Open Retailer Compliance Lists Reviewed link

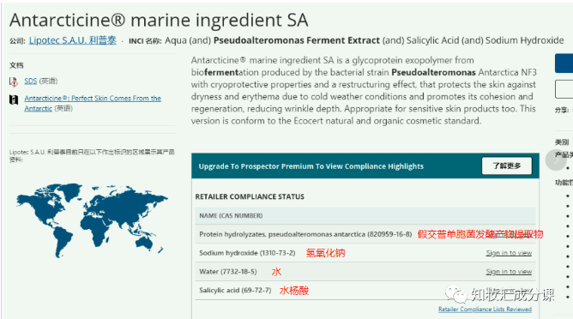pos(485,309)
